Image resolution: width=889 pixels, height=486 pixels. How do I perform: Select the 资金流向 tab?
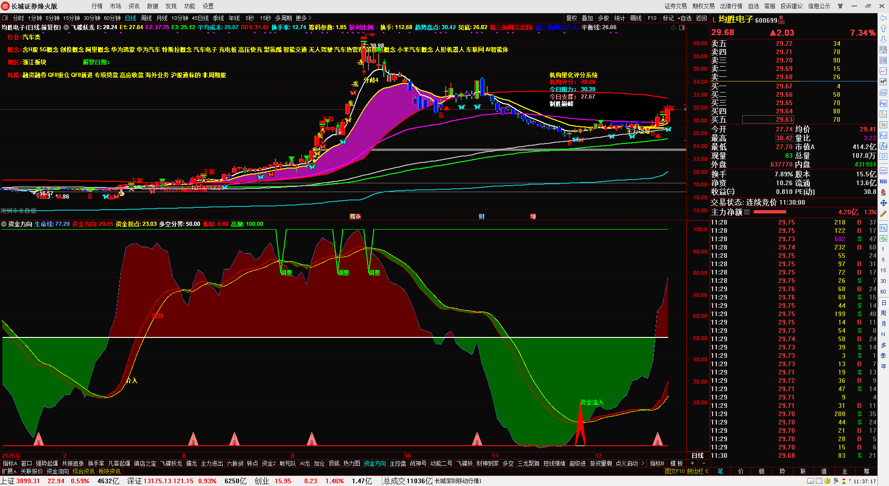coord(57,471)
